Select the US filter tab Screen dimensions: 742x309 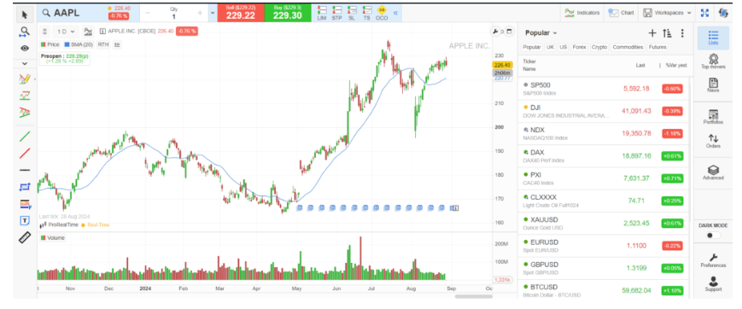coord(563,47)
